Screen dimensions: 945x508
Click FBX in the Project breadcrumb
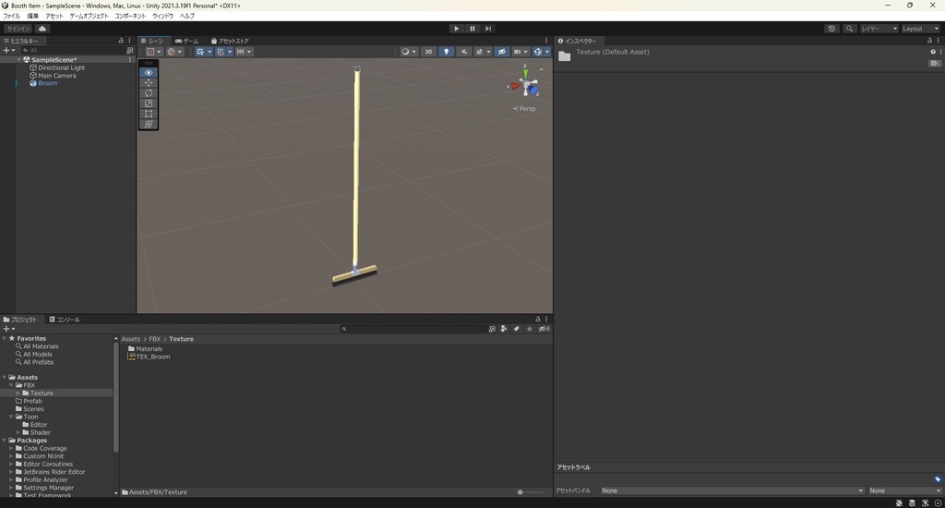coord(154,339)
